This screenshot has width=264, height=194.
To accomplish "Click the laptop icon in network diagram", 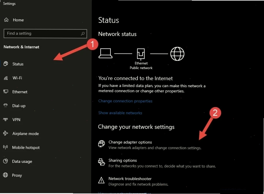I will point(105,53).
